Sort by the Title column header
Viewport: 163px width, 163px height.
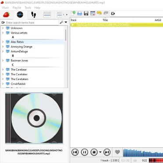coord(105,20)
